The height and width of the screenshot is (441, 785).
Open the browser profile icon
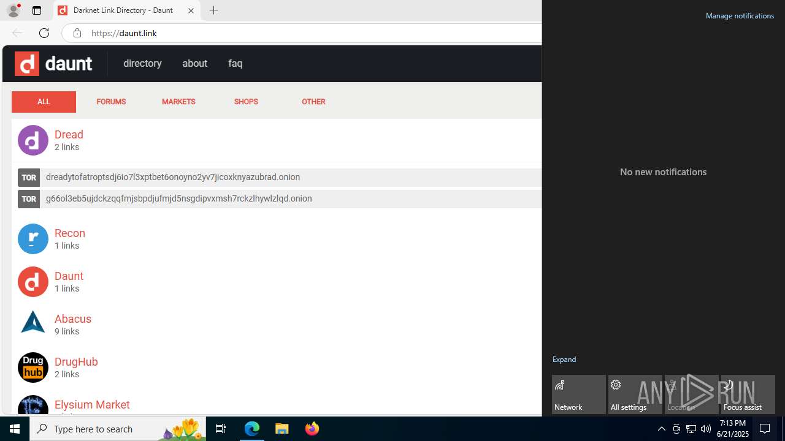pyautogui.click(x=13, y=10)
